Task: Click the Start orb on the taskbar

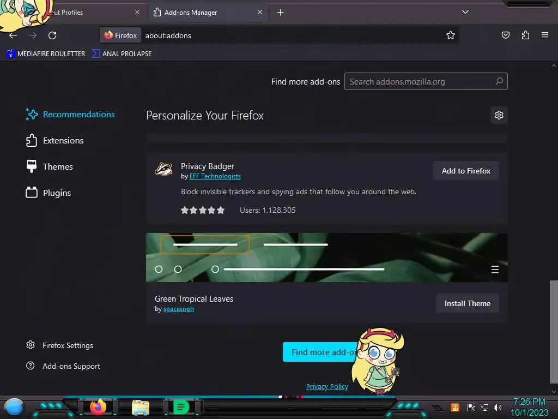Action: coord(14,408)
